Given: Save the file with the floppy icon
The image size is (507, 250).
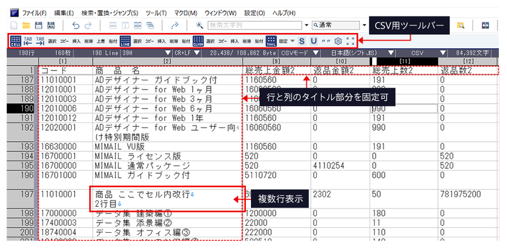Looking at the screenshot, I should click(x=39, y=25).
